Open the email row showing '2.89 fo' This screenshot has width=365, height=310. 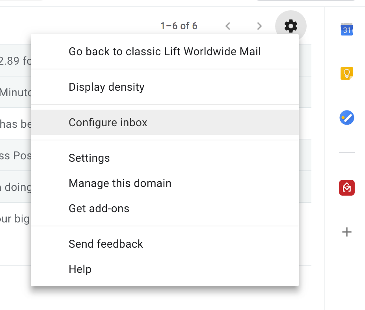point(15,61)
